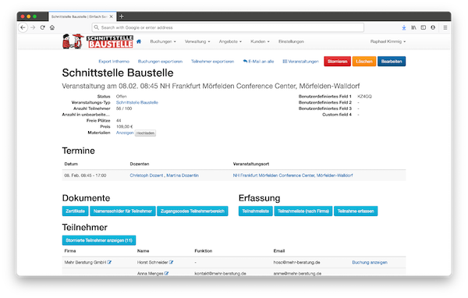Generate Zertifikate documents

75,211
